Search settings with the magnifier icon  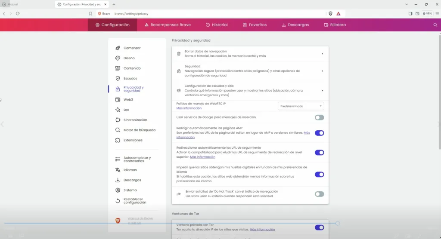[x=435, y=25]
